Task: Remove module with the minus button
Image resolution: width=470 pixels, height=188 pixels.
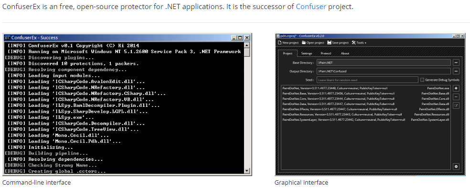Action: pyautogui.click(x=456, y=97)
